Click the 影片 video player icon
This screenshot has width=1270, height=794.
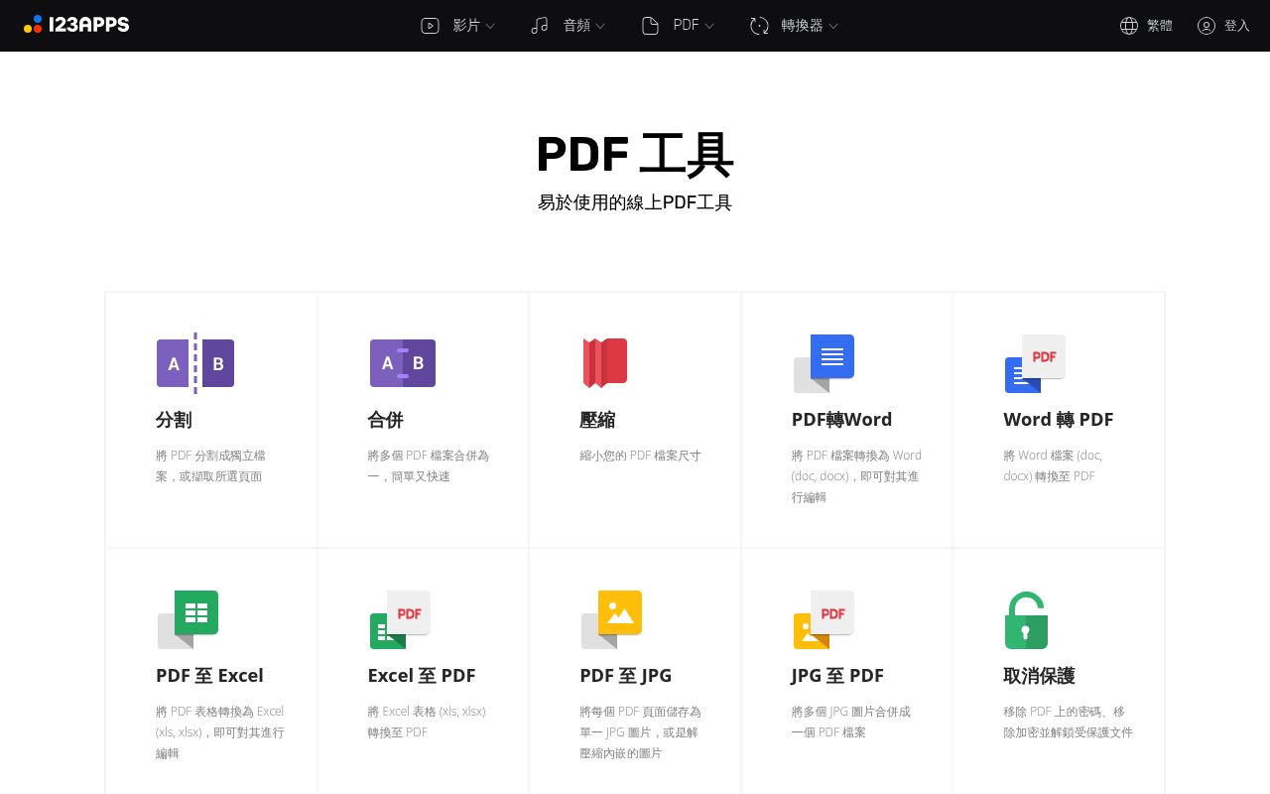click(x=430, y=26)
